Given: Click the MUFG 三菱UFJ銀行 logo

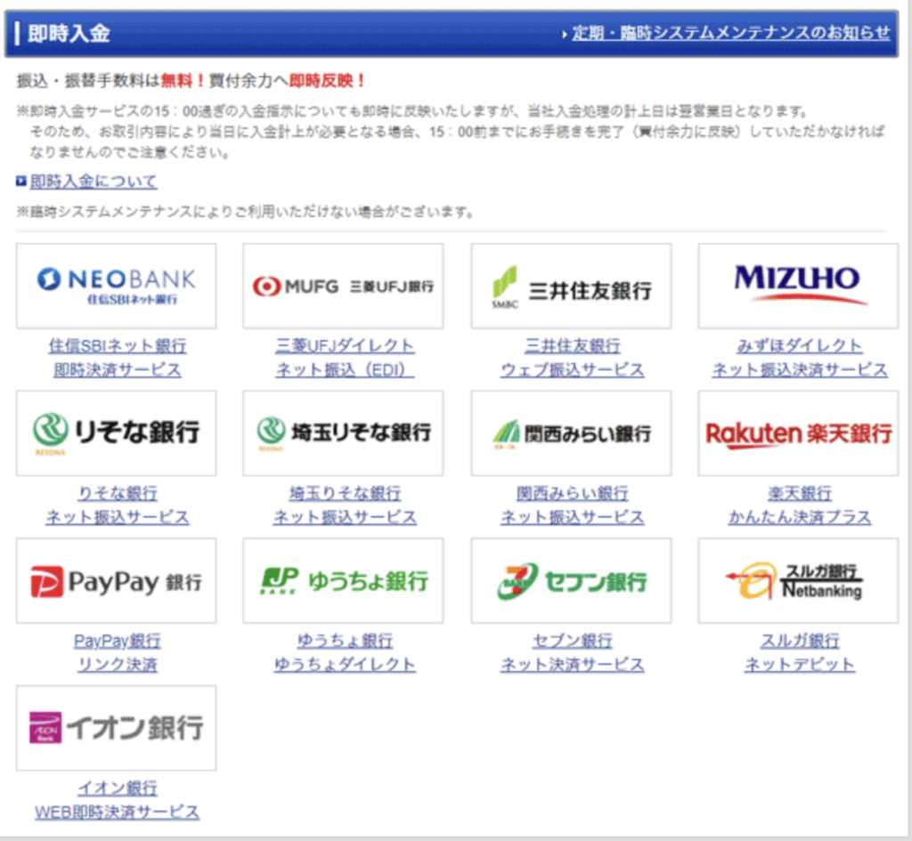Looking at the screenshot, I should pyautogui.click(x=343, y=286).
